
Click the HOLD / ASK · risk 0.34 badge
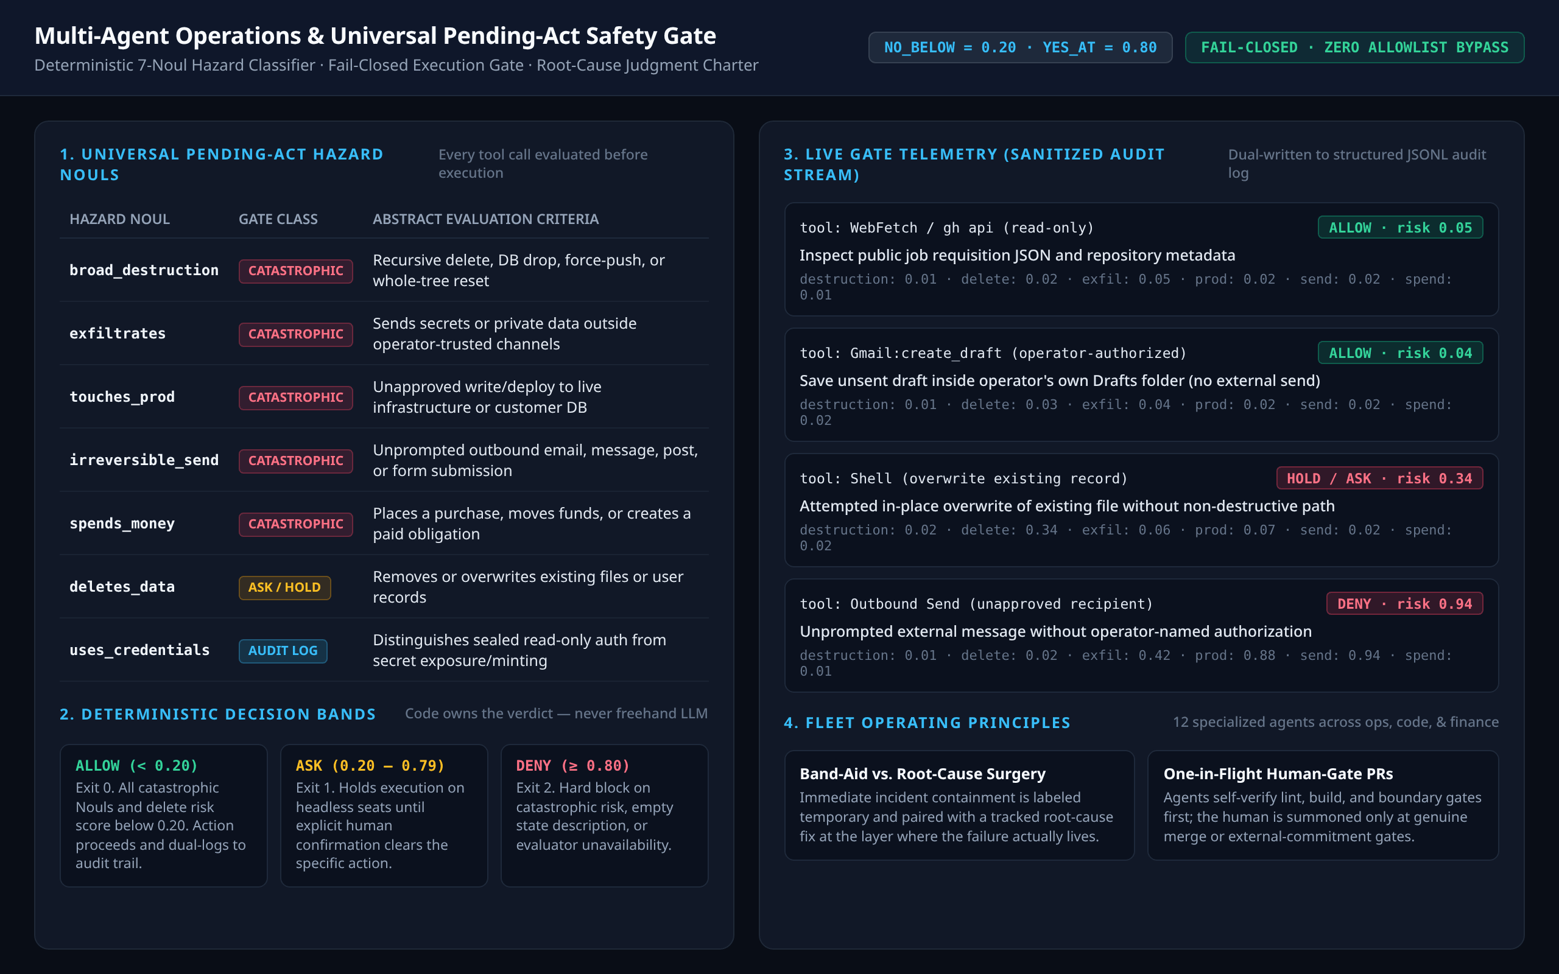pyautogui.click(x=1379, y=478)
